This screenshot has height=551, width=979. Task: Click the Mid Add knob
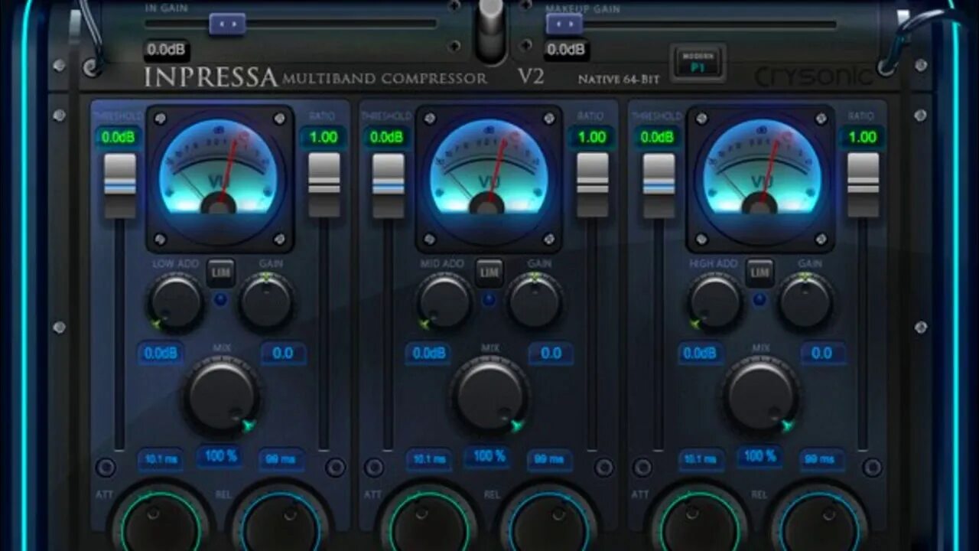click(444, 302)
